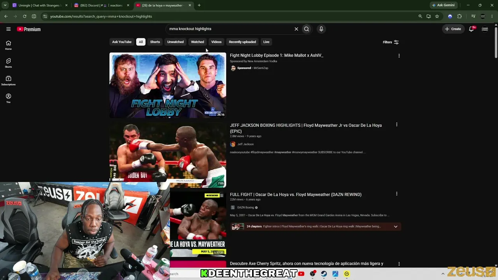Screen dimensions: 498x280
Task: Open zoom magnifier icon in address bar
Action: 420,16
